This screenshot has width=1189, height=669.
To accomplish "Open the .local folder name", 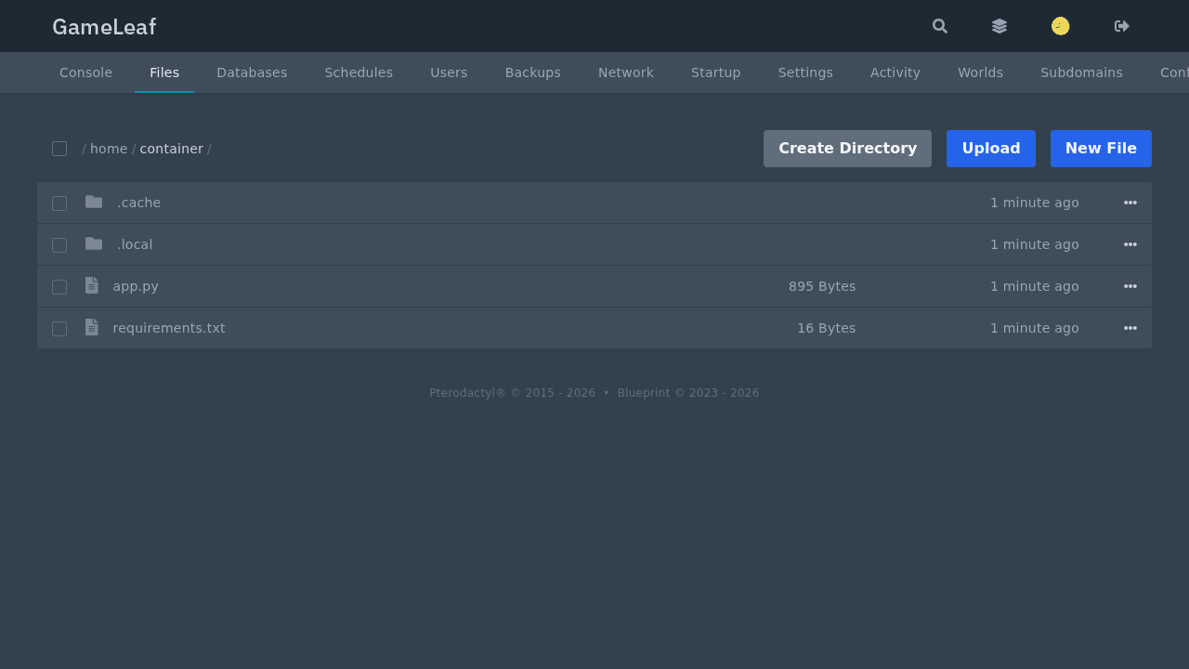I will [x=135, y=244].
